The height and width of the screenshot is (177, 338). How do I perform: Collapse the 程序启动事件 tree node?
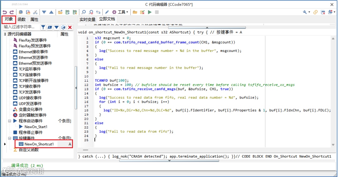click(9, 121)
